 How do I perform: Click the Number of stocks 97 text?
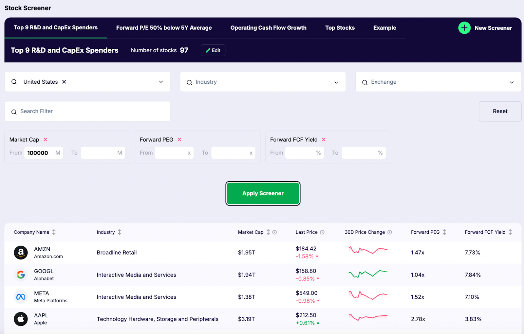[x=159, y=50]
